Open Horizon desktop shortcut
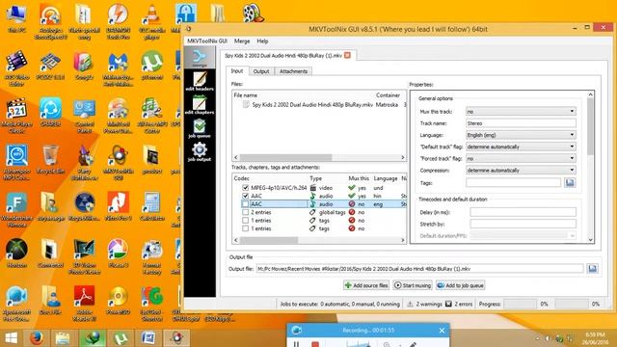This screenshot has width=617, height=347. click(16, 254)
